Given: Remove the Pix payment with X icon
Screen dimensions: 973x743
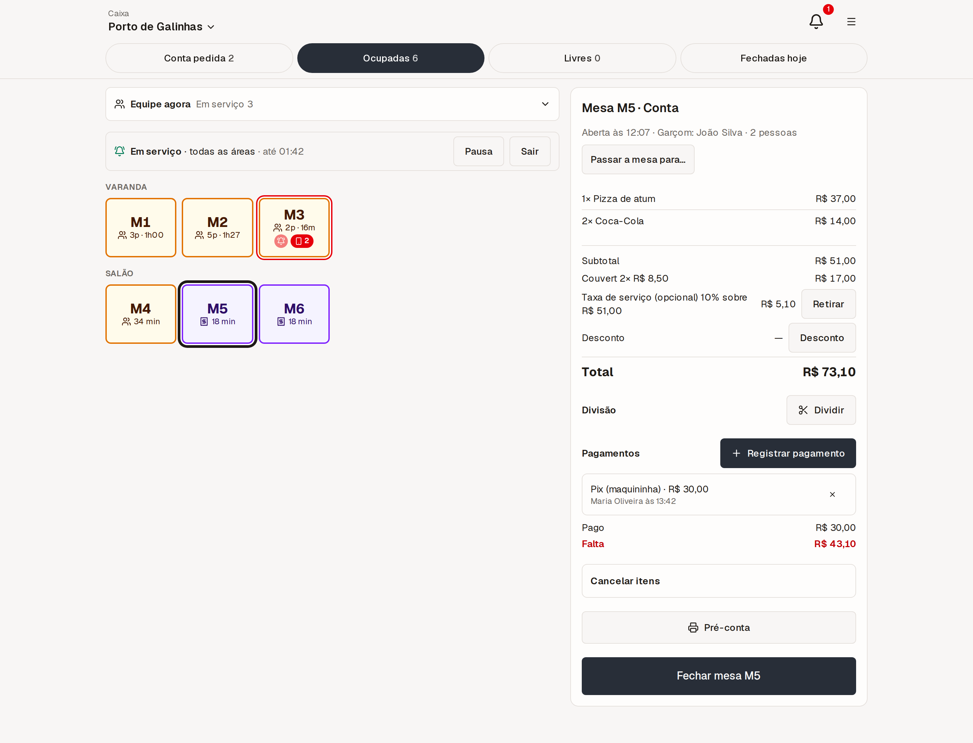Looking at the screenshot, I should coord(832,494).
